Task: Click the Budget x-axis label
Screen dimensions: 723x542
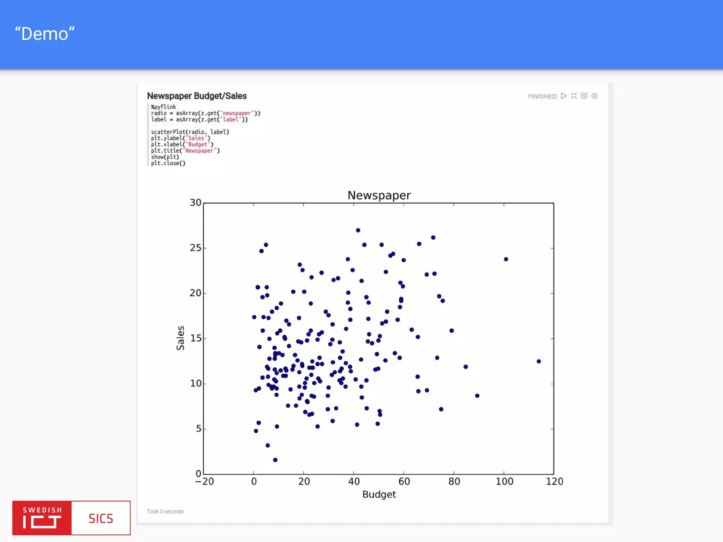Action: pyautogui.click(x=379, y=494)
